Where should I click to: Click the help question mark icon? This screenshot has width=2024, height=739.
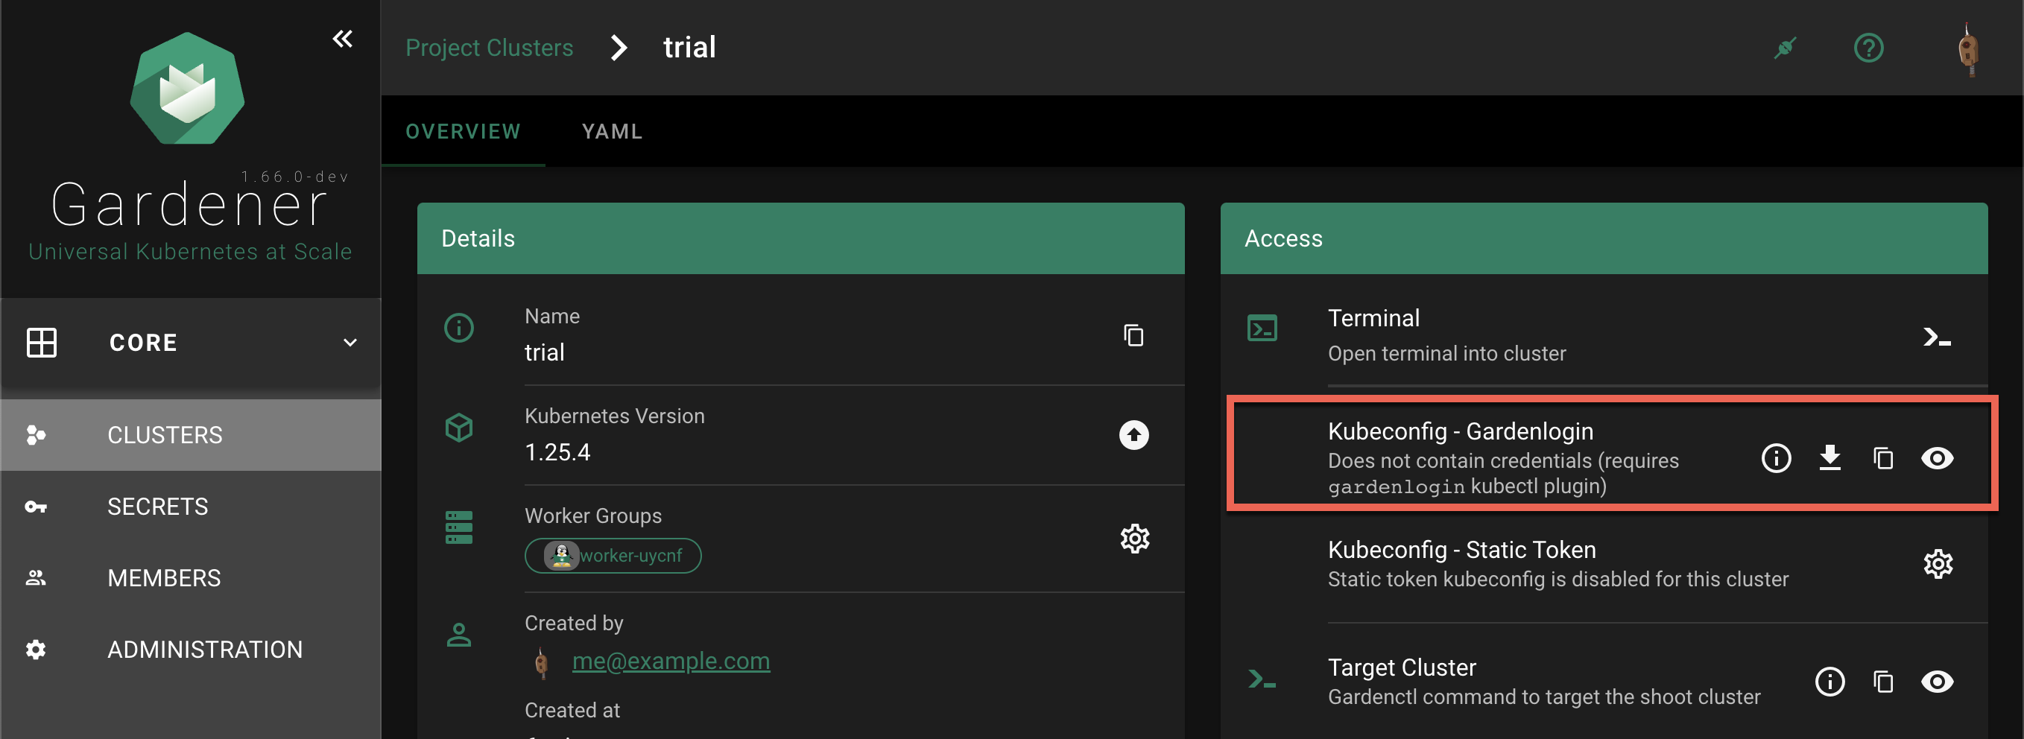pyautogui.click(x=1868, y=48)
